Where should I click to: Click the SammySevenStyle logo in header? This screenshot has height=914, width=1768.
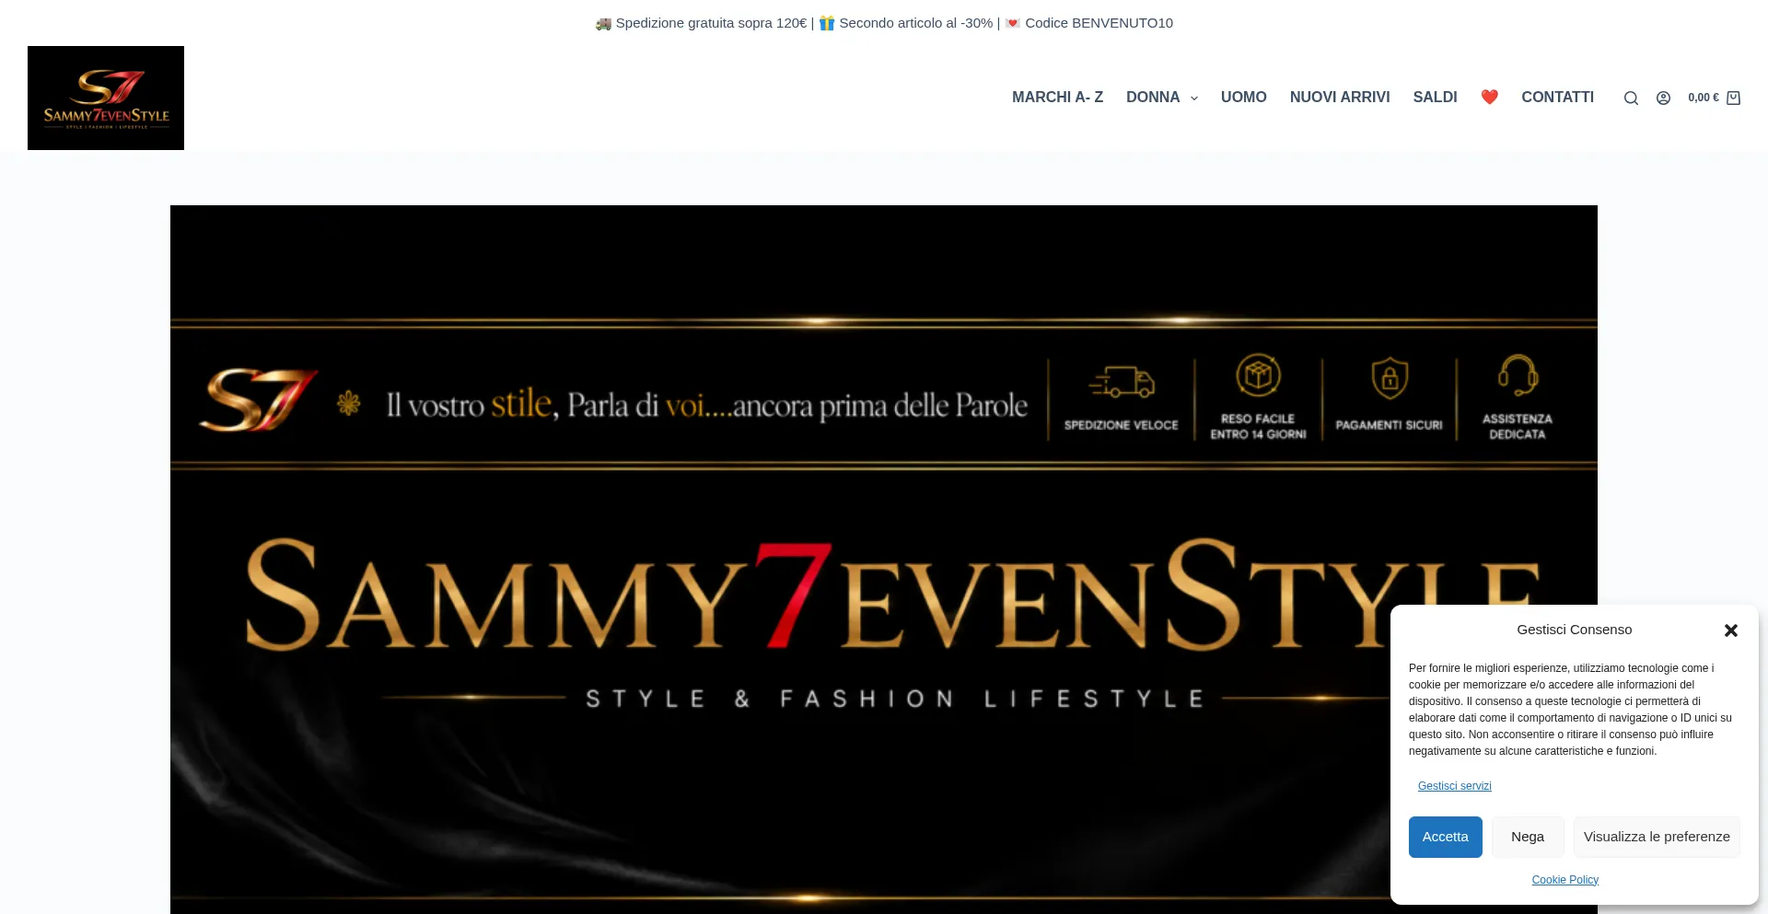106,98
